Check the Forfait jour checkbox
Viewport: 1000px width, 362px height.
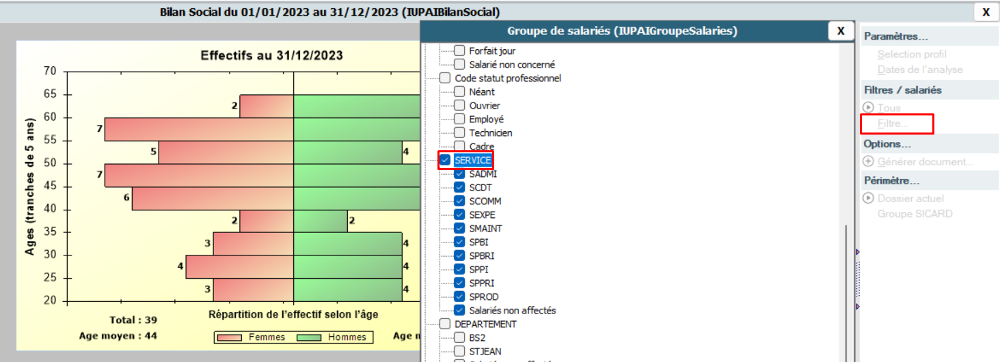pyautogui.click(x=459, y=51)
